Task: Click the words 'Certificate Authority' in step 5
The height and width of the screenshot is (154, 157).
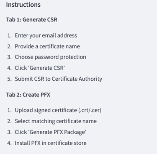Action: click(x=77, y=79)
